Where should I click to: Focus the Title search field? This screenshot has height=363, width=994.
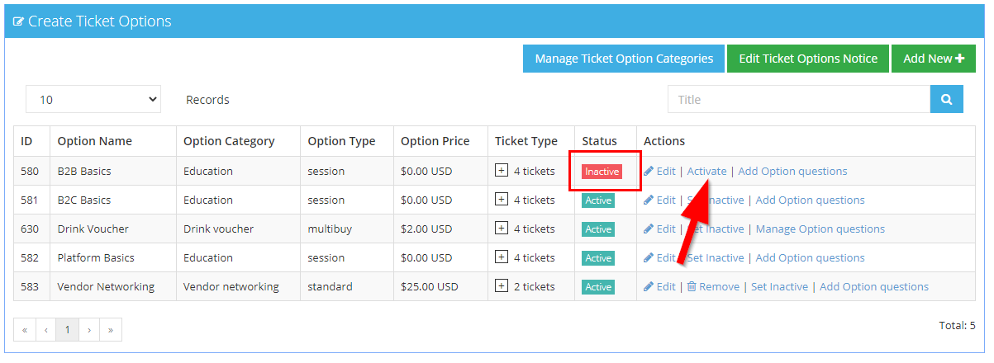798,100
